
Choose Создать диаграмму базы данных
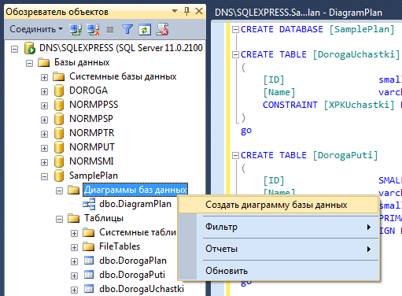point(278,205)
